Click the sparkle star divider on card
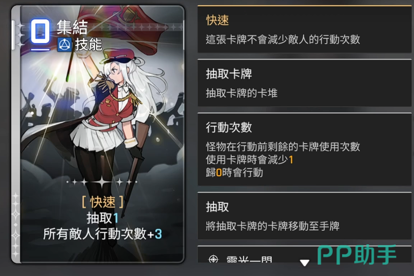414x276 pixels. click(102, 182)
